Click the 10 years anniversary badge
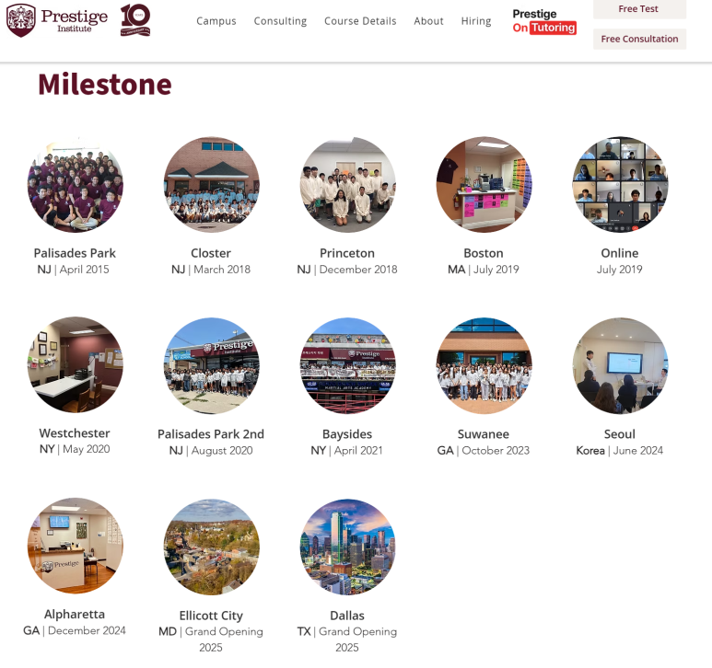Screen dimensions: 712x668 135,20
